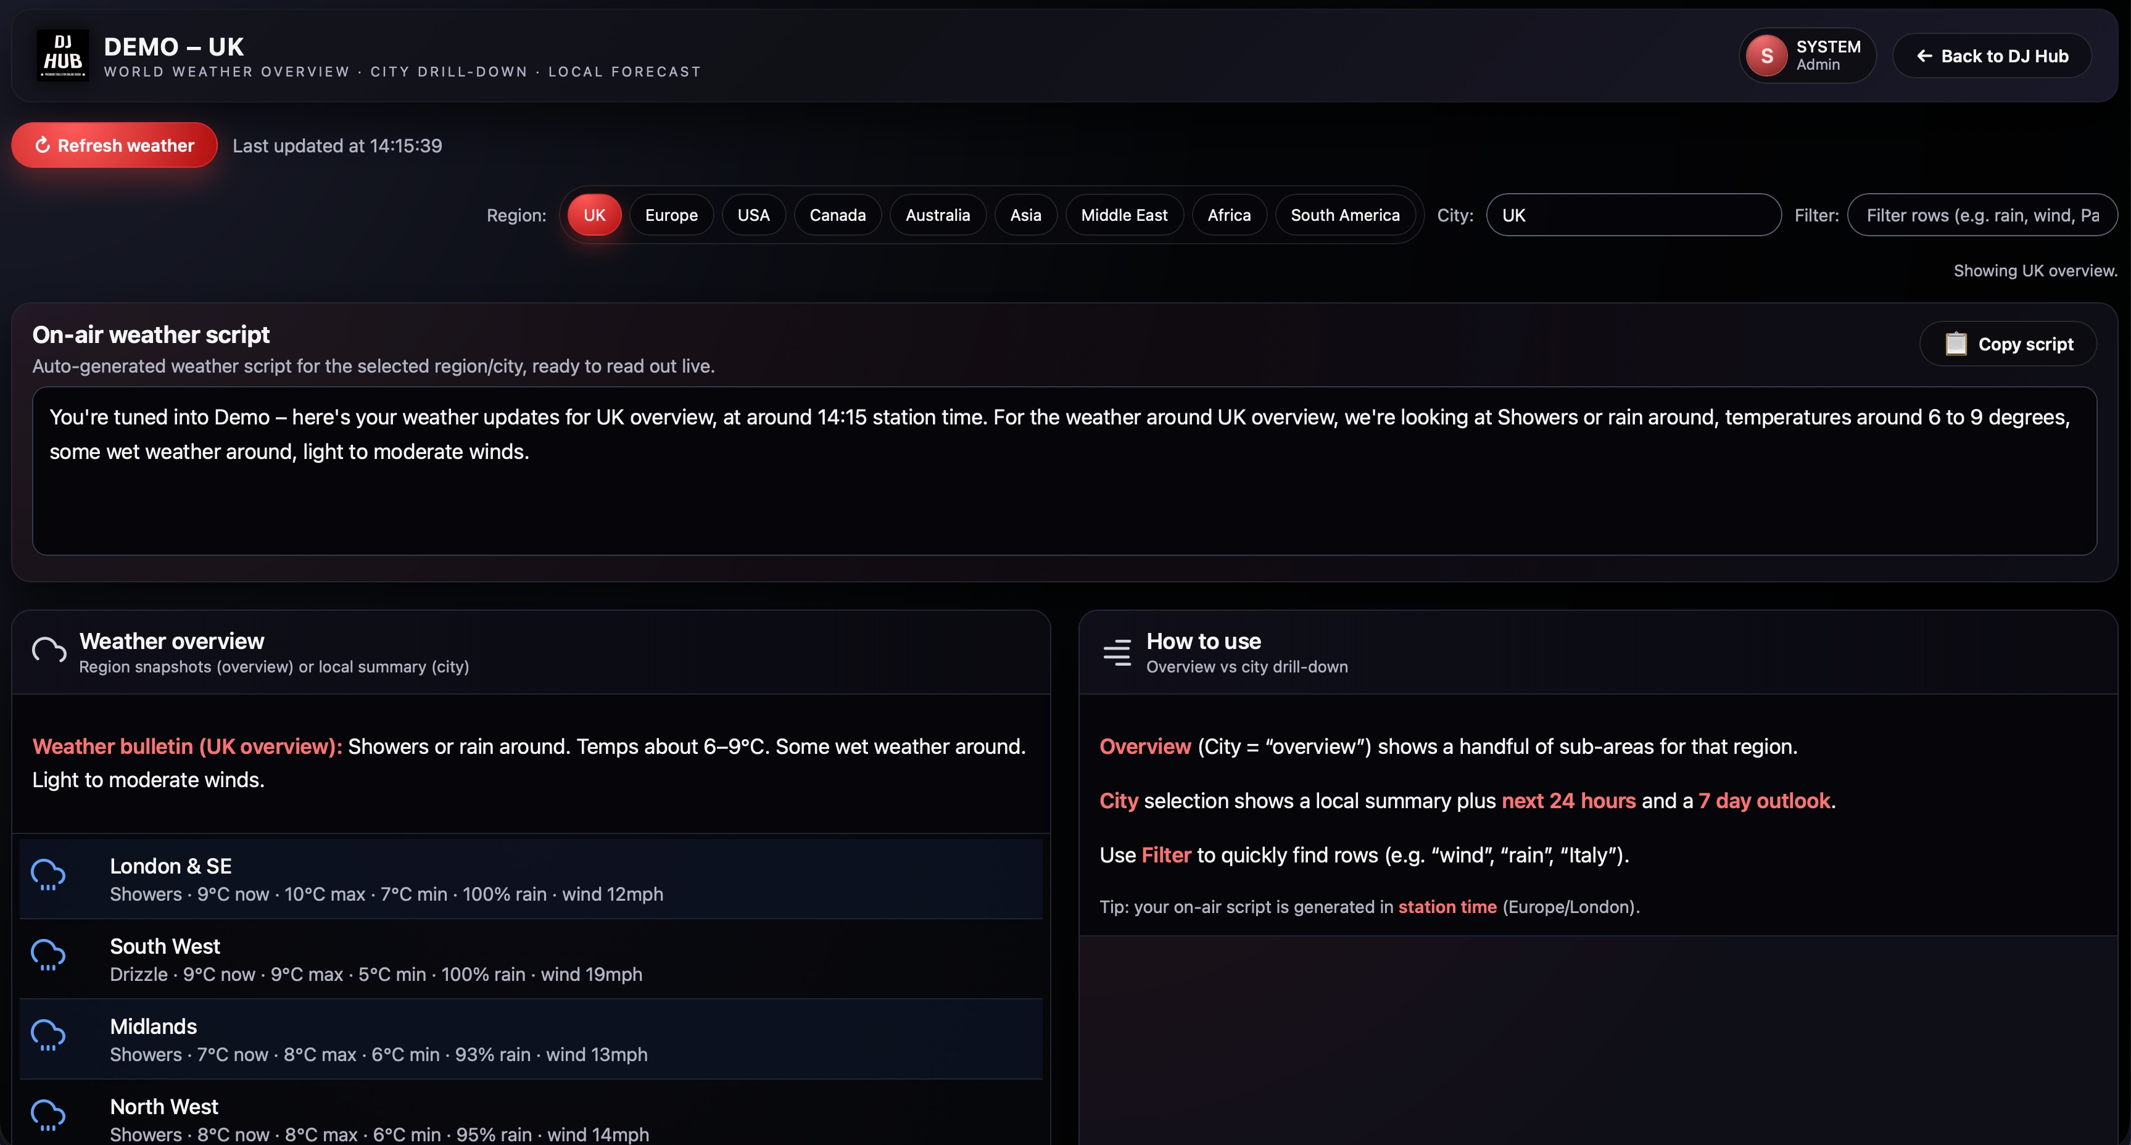Select the Africa region tab
Viewport: 2131px width, 1145px height.
[1228, 214]
